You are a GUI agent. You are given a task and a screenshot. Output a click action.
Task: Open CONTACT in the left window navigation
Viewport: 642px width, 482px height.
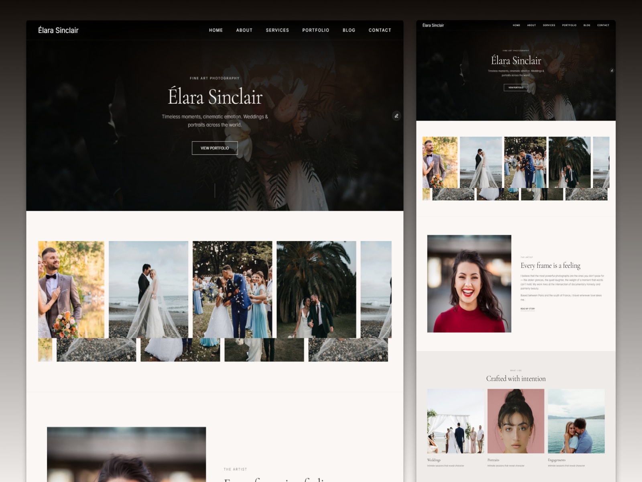tap(380, 30)
